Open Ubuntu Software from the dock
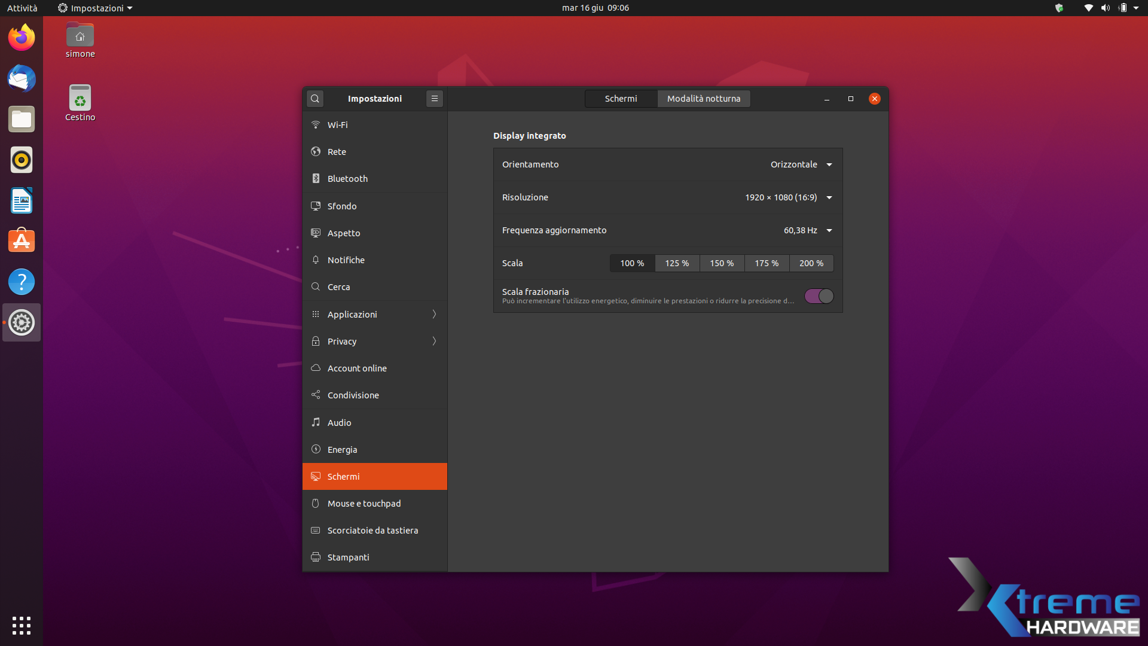Image resolution: width=1148 pixels, height=646 pixels. tap(22, 241)
